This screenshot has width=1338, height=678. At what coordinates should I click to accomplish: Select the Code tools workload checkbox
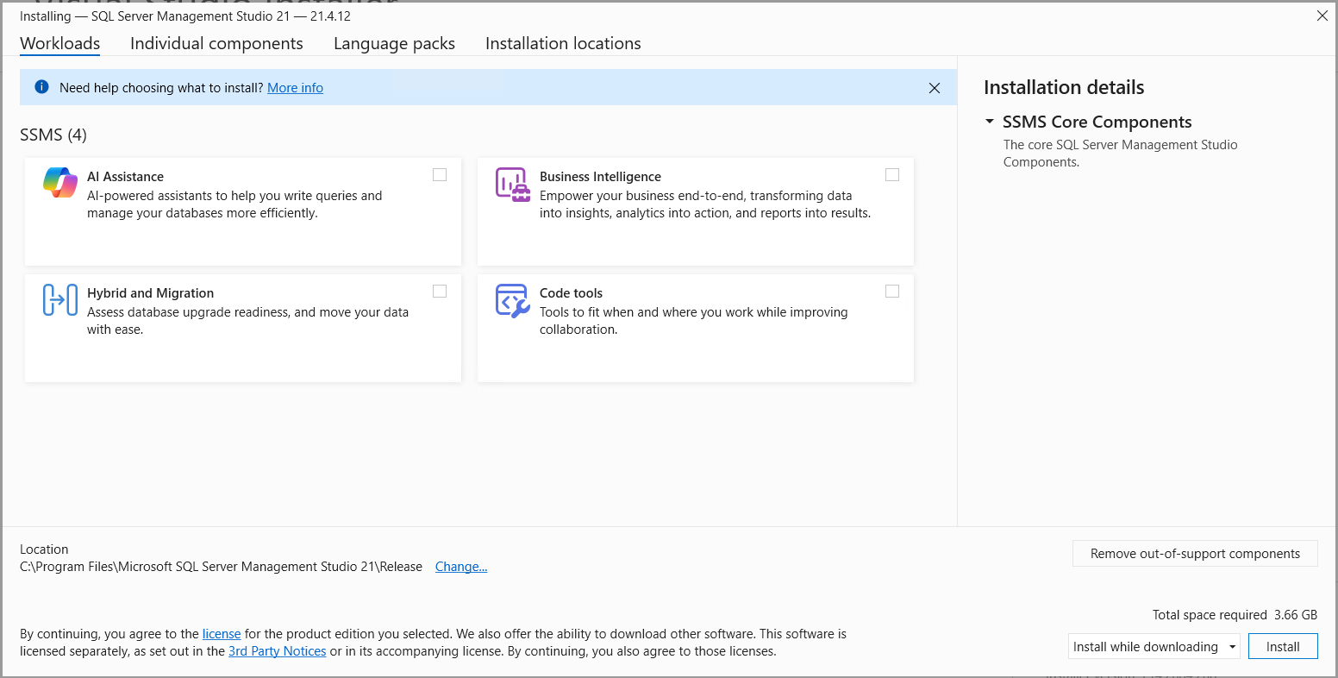[892, 292]
